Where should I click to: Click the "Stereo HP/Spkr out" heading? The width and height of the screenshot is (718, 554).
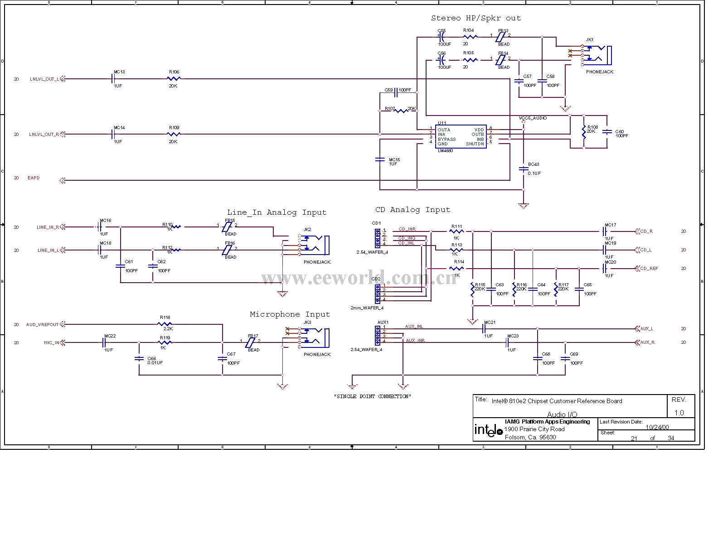pos(476,18)
